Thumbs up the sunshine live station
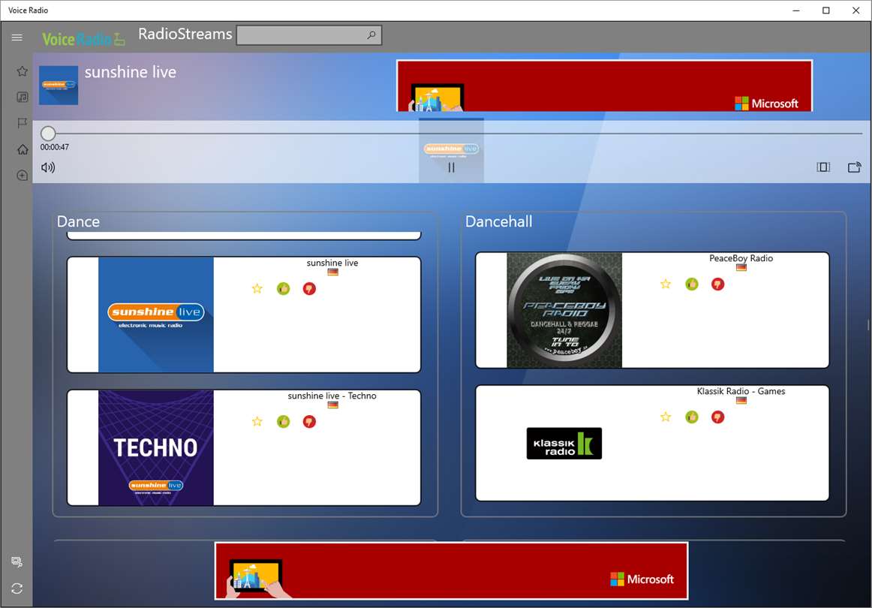Viewport: 872px width, 608px height. click(283, 289)
